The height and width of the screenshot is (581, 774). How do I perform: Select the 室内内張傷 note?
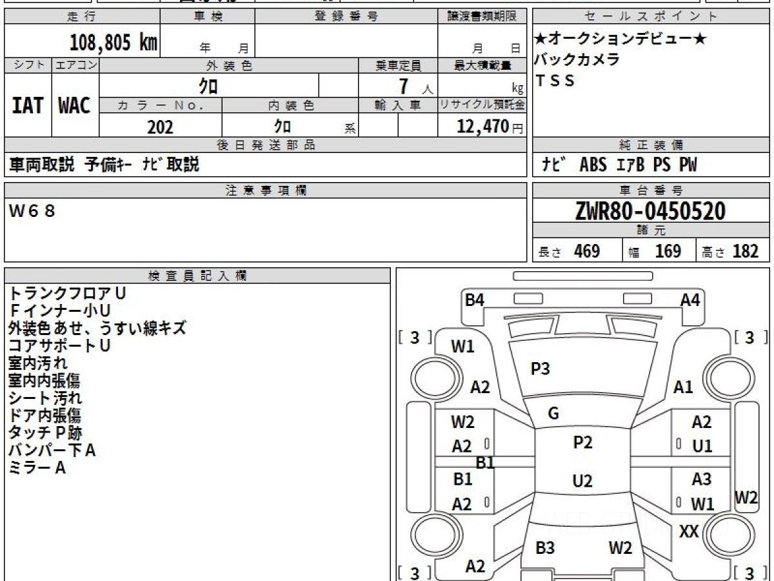pyautogui.click(x=45, y=380)
